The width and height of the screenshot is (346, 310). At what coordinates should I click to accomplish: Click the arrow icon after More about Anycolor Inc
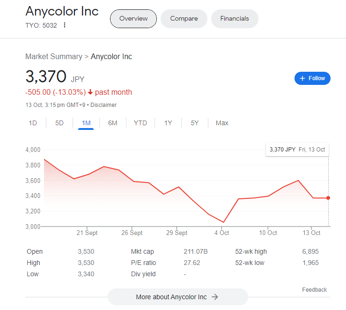(x=215, y=297)
